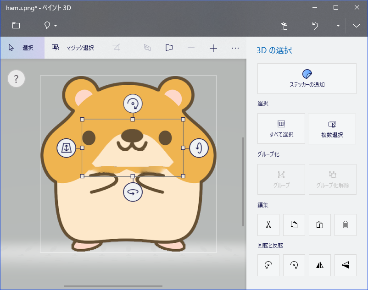
Task: Click the 編集 section label
Action: [x=263, y=205]
